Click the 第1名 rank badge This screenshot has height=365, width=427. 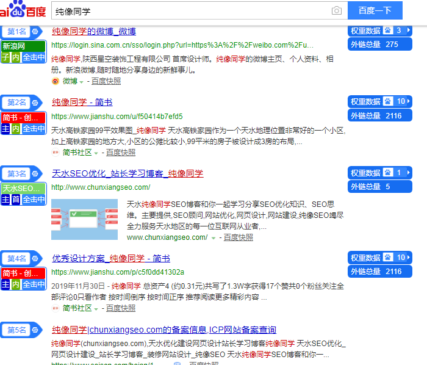click(16, 31)
